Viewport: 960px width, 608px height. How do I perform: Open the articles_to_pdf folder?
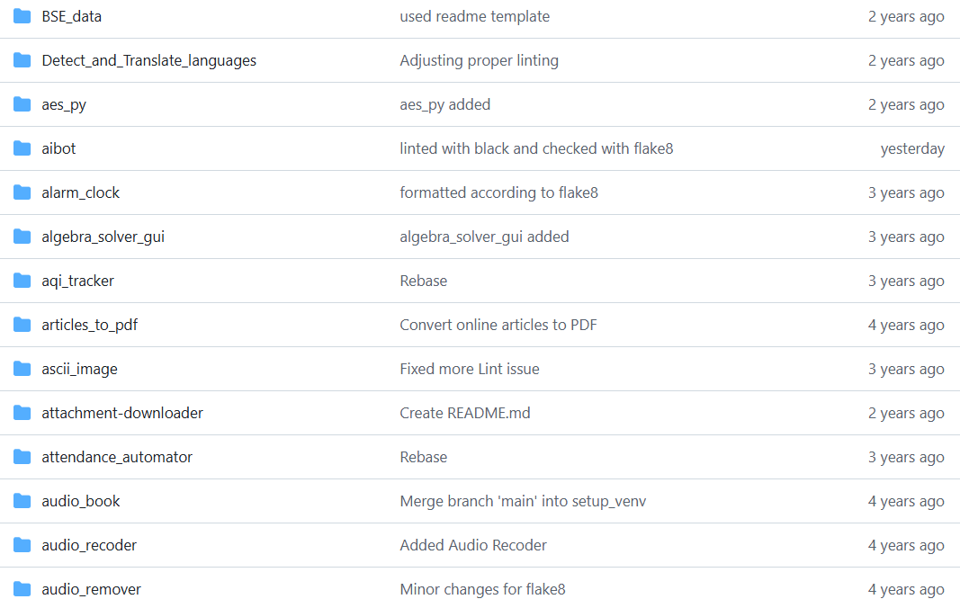(89, 325)
